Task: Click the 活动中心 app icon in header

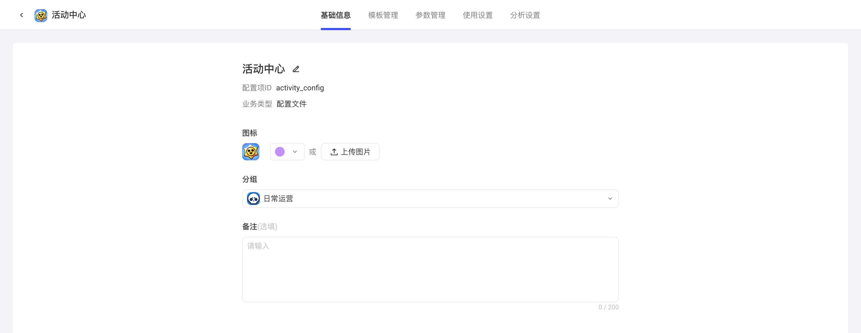Action: [x=41, y=15]
